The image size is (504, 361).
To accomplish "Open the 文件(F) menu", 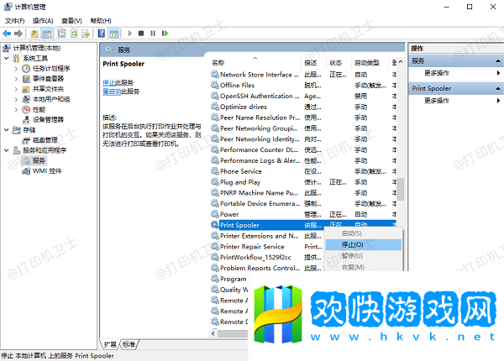I will (x=15, y=21).
